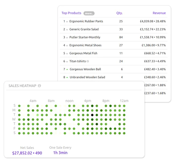
Task: Click the 12am heatmap time label
Action: (124, 101)
